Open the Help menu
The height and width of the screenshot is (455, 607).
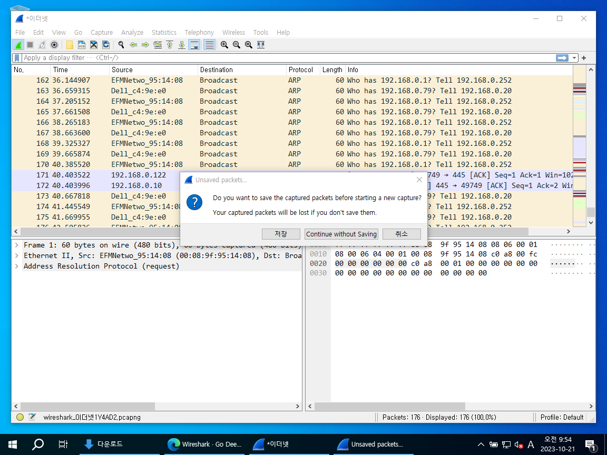[x=283, y=33]
